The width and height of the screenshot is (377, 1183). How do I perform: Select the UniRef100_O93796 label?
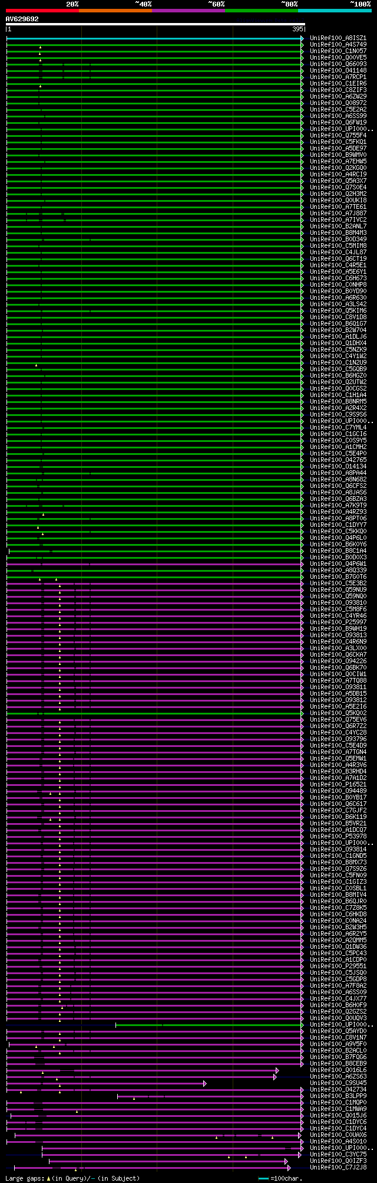(x=338, y=739)
